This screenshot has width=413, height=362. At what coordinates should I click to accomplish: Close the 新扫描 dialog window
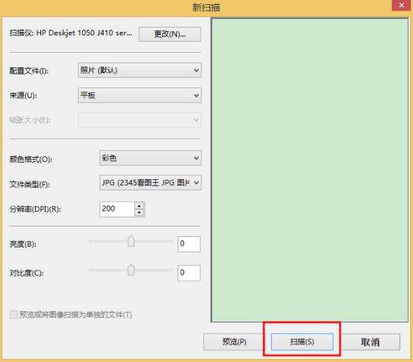click(401, 6)
